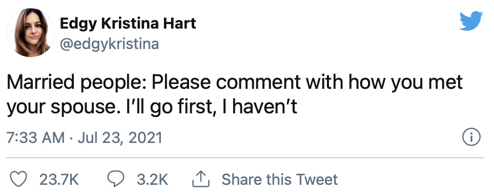Like the tweet with the heart icon
Viewport: 494px width, 193px height.
19,179
